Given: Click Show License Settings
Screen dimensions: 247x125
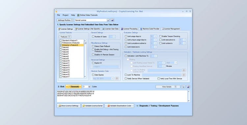Looking at the screenshot, I should [69, 106].
